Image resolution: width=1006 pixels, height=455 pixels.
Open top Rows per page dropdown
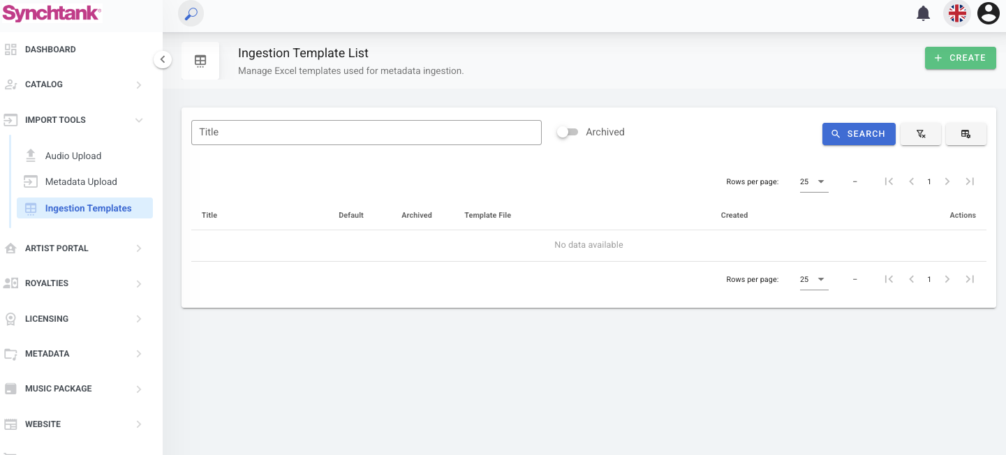(814, 181)
